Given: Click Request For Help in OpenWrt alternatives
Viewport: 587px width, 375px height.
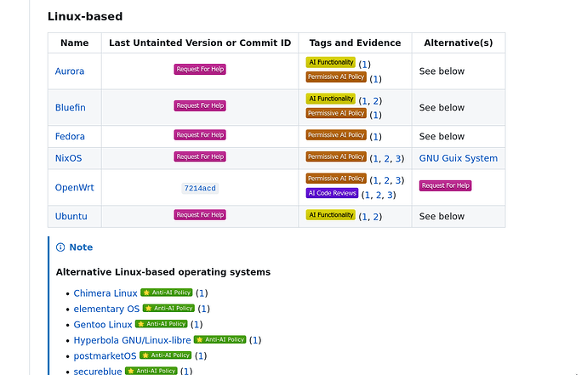Looking at the screenshot, I should pyautogui.click(x=445, y=185).
